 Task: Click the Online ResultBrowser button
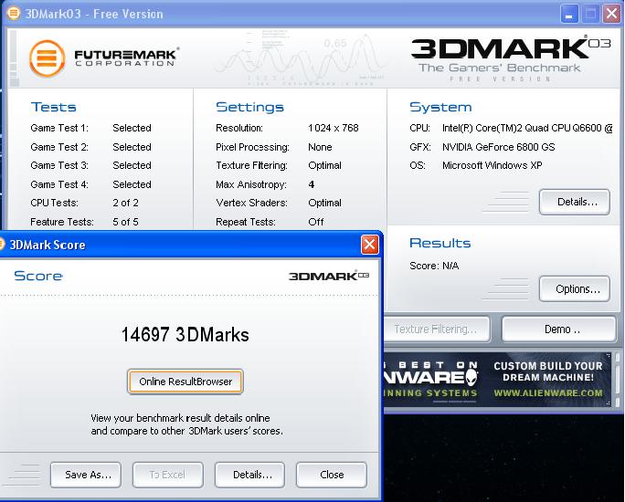pos(185,382)
